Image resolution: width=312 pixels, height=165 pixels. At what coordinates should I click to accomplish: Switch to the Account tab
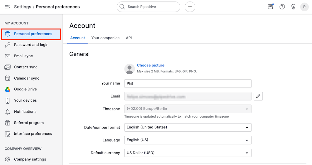[78, 38]
